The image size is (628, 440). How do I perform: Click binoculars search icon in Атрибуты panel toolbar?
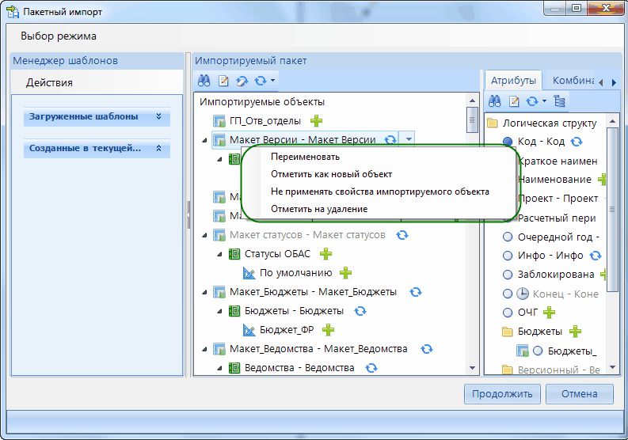click(x=495, y=101)
